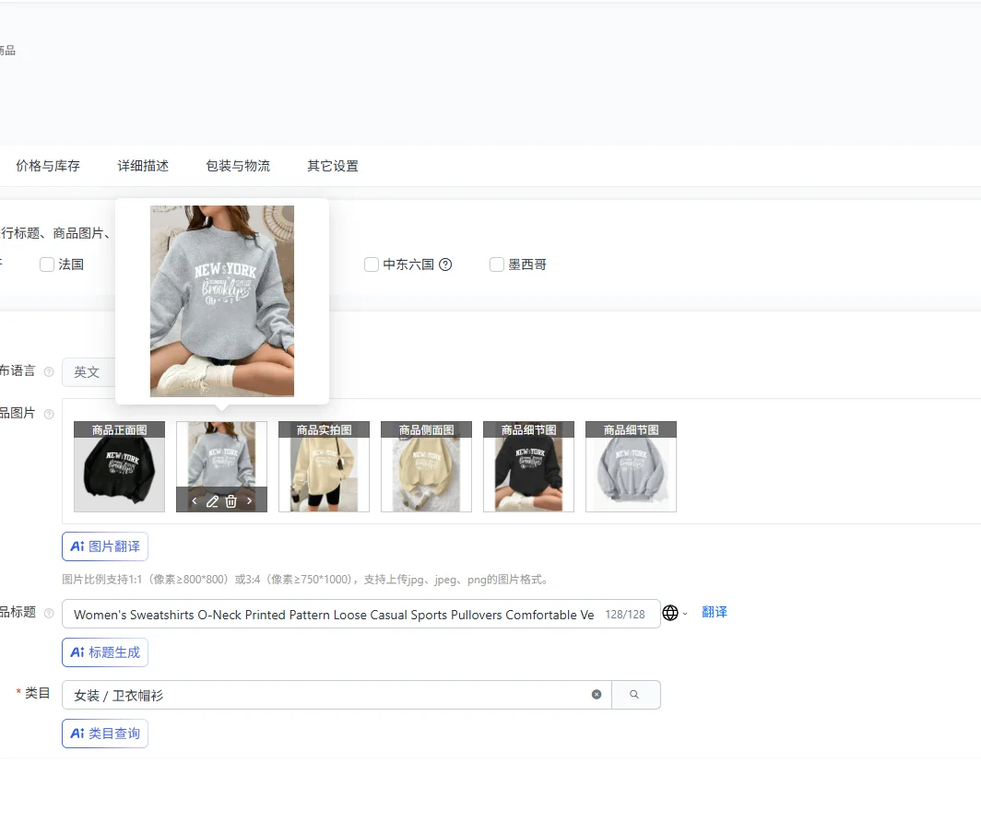Select the 墨西哥 checkbox
Image resolution: width=981 pixels, height=822 pixels.
click(496, 264)
